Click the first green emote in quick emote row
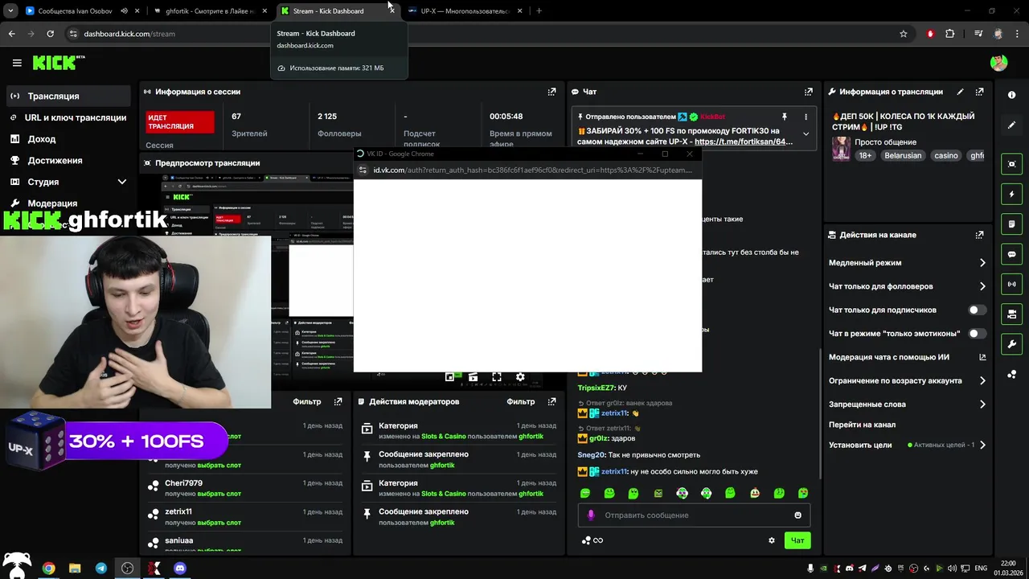Viewport: 1029px width, 579px height. [x=585, y=493]
